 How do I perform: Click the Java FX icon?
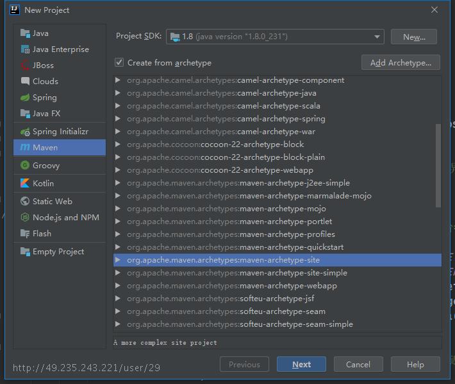coord(25,114)
